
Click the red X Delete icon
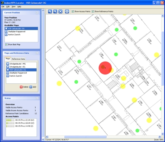tap(21, 87)
